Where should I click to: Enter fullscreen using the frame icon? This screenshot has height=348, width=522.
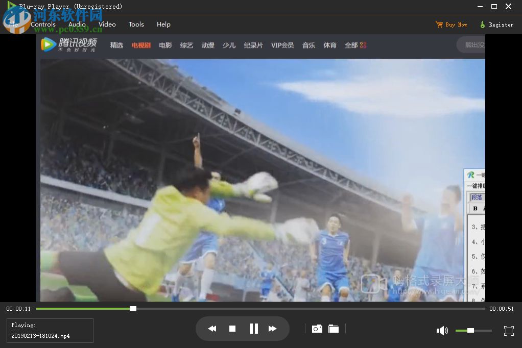[509, 330]
